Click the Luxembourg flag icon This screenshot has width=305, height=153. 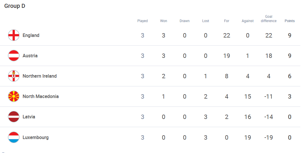(14, 137)
